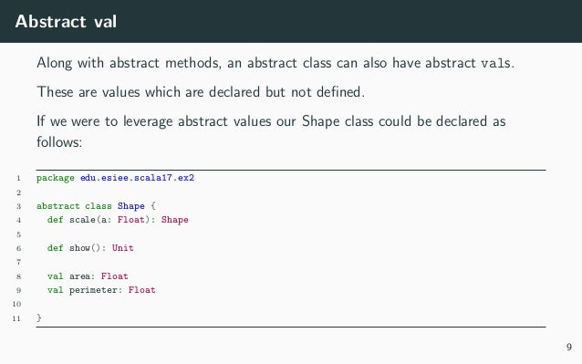This screenshot has width=582, height=364.
Task: Click line number 6 in the gutter
Action: (x=18, y=248)
